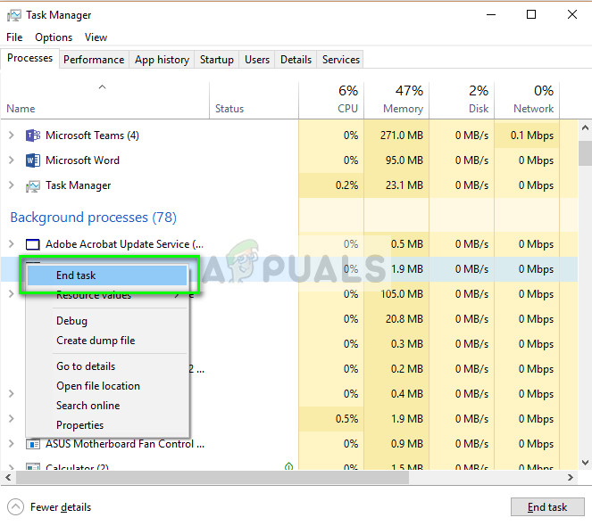Expand the Microsoft Teams (4) process group
This screenshot has width=592, height=526.
point(12,135)
